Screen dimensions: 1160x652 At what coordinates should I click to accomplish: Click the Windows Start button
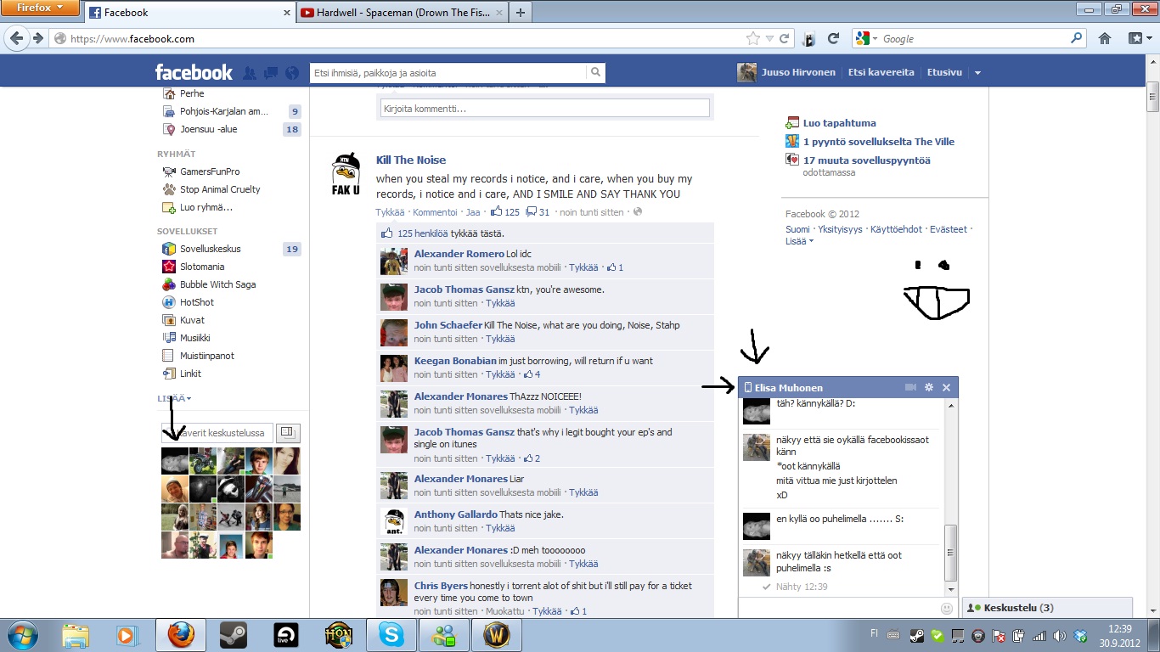coord(22,635)
